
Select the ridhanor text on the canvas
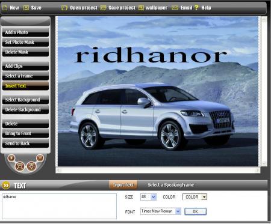151,55
